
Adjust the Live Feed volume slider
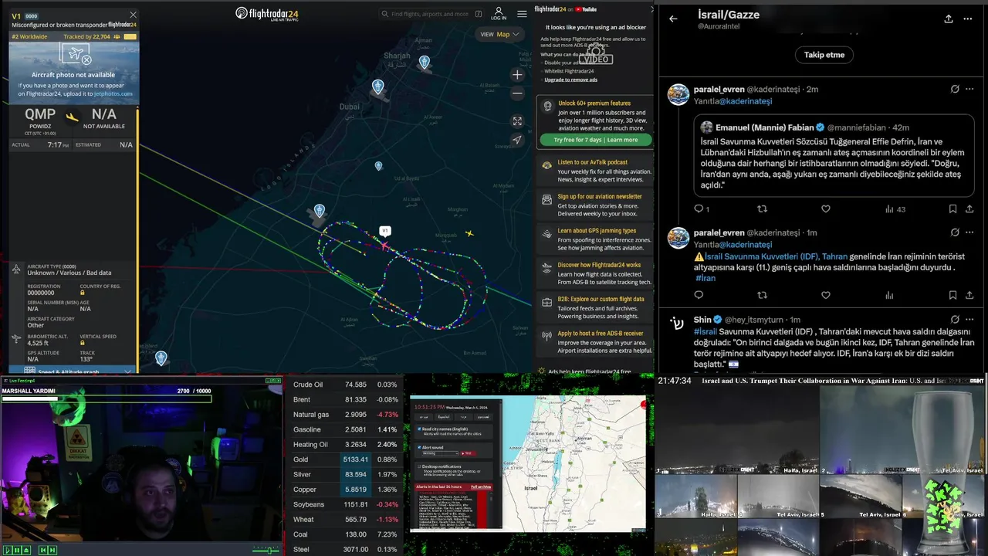(x=266, y=550)
